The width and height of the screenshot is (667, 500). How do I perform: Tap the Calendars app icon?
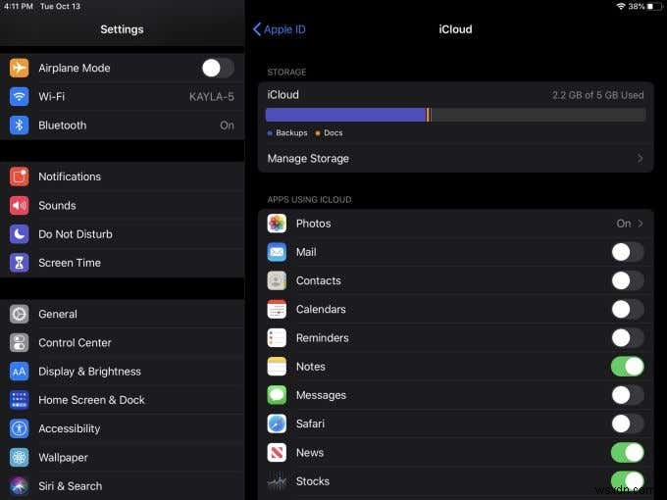click(x=277, y=310)
